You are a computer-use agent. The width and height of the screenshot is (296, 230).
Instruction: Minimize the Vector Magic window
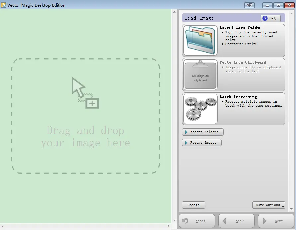point(267,5)
